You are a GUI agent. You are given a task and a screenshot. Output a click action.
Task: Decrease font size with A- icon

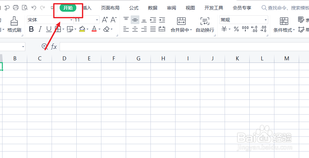click(113, 20)
